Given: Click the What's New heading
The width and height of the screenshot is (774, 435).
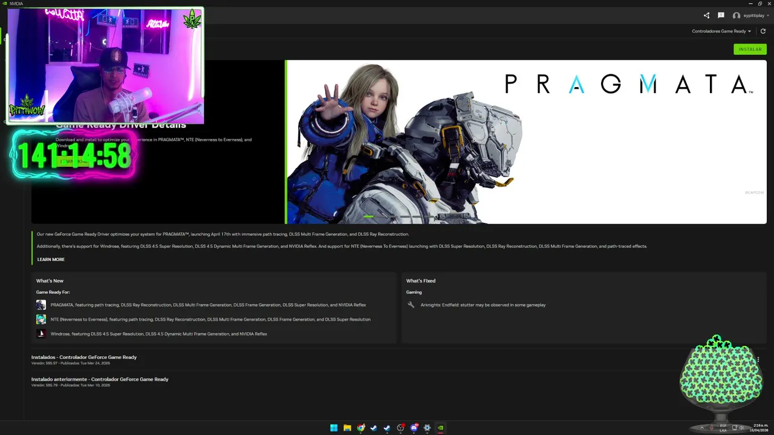Looking at the screenshot, I should (x=50, y=281).
